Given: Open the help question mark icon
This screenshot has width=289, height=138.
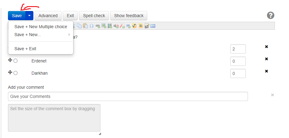Looking at the screenshot, I should tap(270, 16).
